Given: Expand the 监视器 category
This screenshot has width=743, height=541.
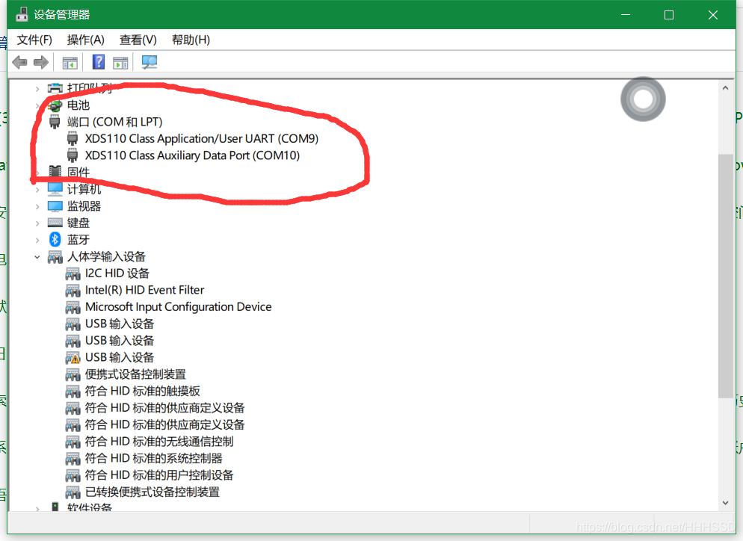Looking at the screenshot, I should [x=37, y=206].
